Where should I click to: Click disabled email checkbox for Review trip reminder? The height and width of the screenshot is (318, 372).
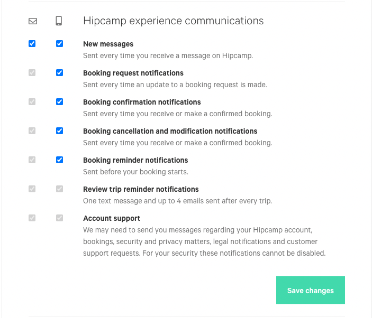(x=32, y=189)
